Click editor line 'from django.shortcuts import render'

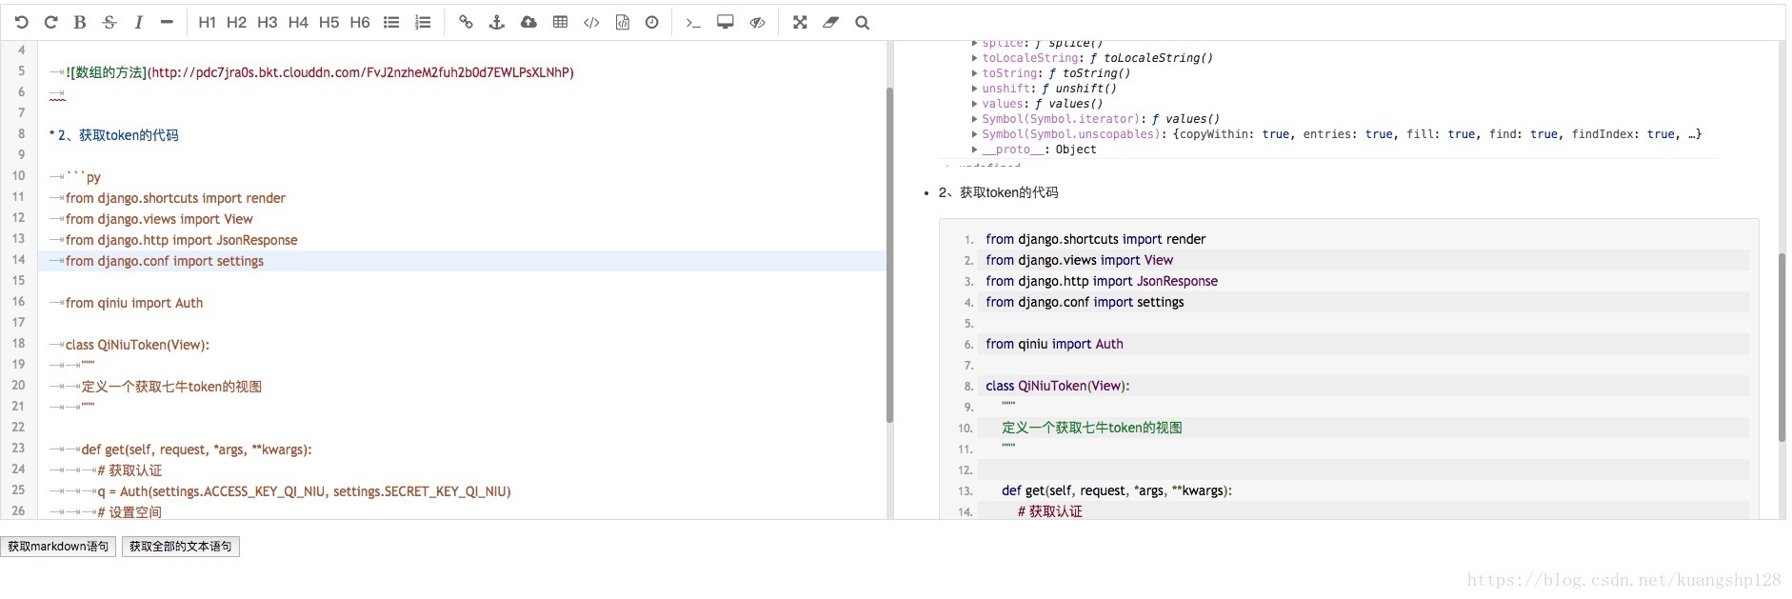click(175, 198)
